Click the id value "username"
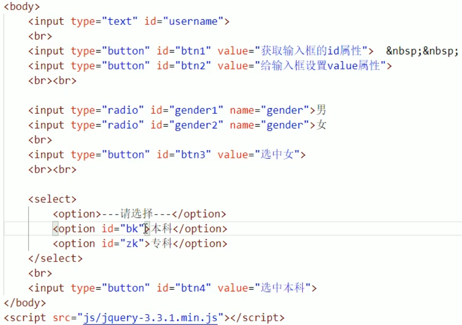The image size is (462, 325). 193,21
